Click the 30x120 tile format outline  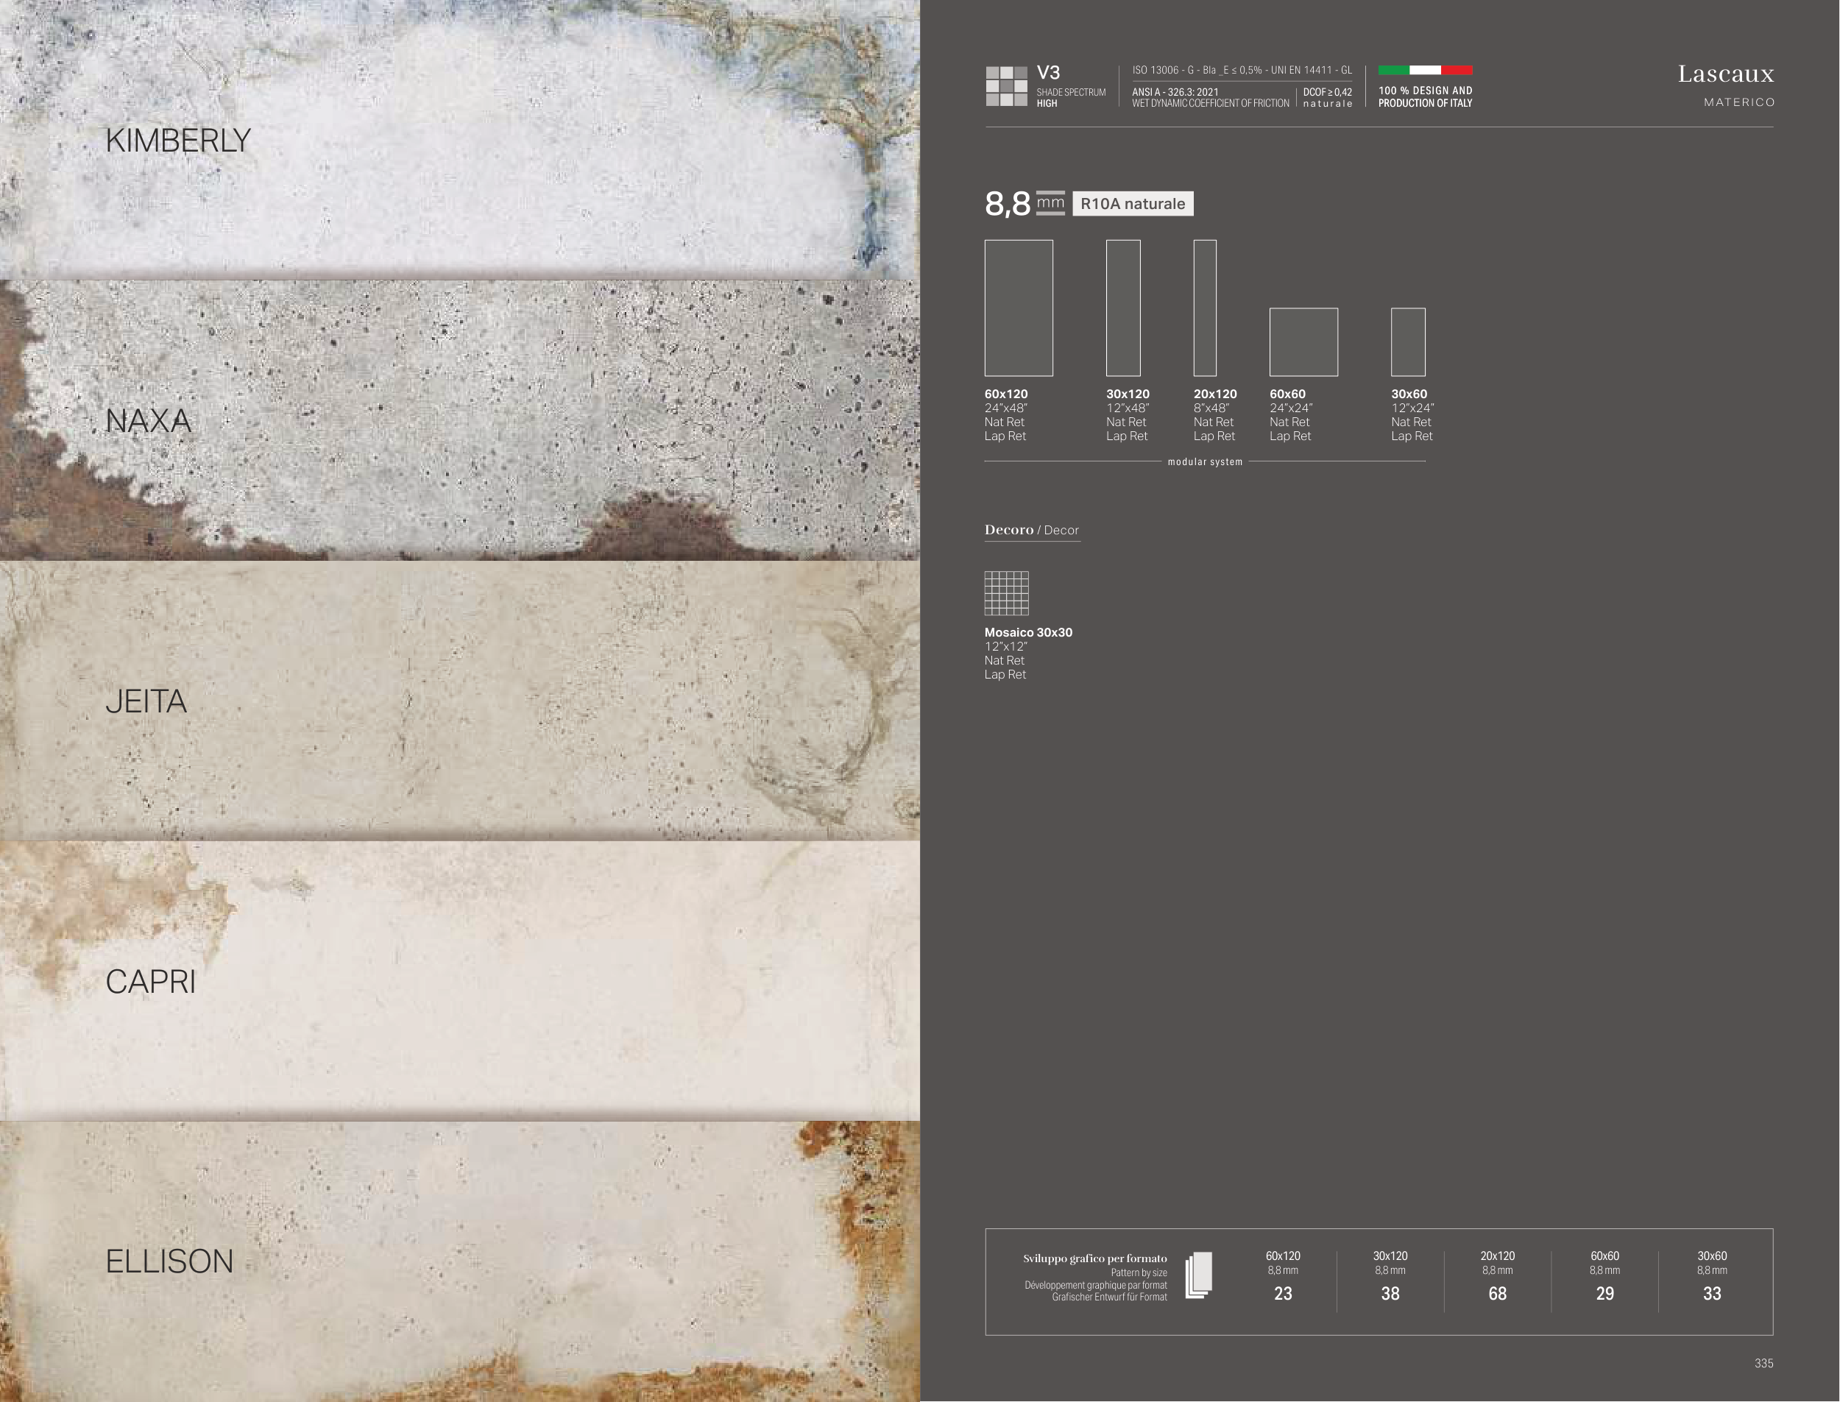pyautogui.click(x=1122, y=308)
